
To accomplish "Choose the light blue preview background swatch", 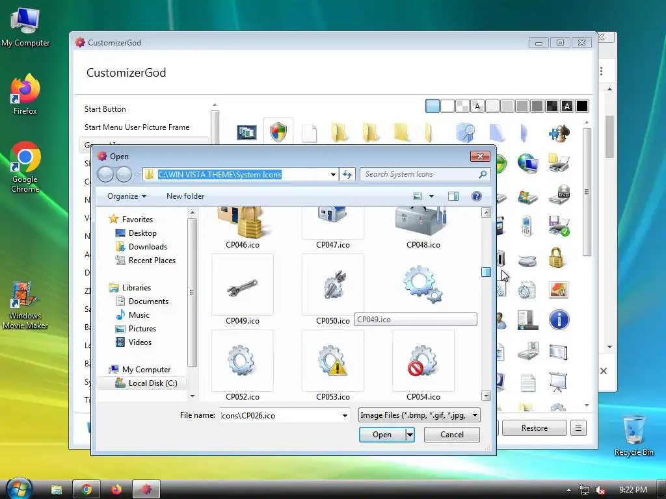I will pos(433,106).
